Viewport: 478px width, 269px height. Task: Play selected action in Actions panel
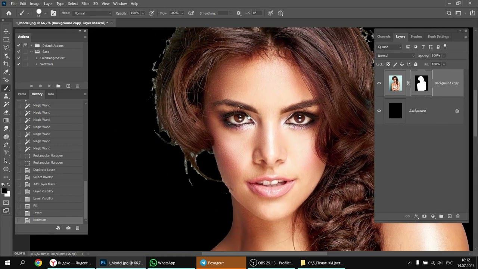coord(49,86)
